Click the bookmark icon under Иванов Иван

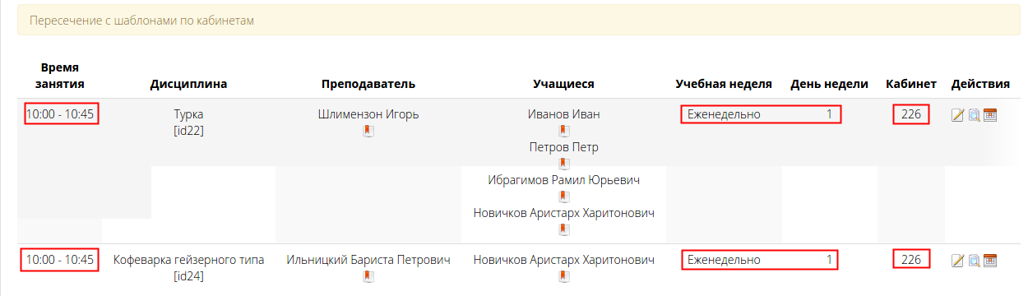click(563, 131)
